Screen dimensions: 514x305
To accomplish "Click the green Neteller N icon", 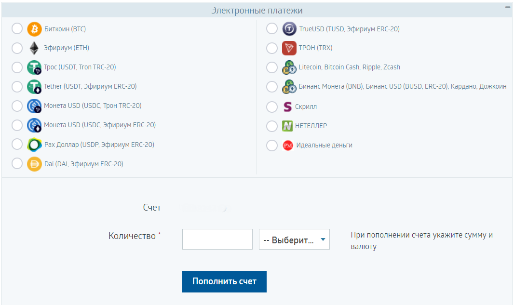I will (x=287, y=126).
